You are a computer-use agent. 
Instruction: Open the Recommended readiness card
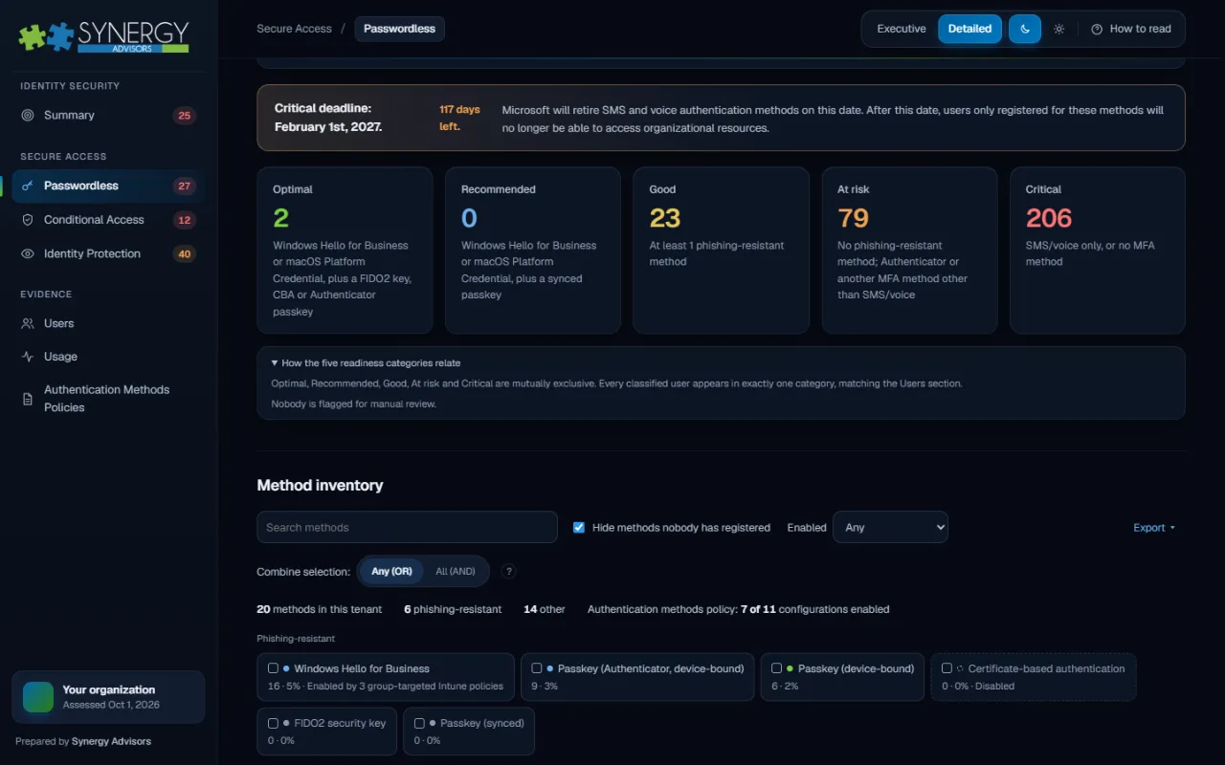(533, 251)
